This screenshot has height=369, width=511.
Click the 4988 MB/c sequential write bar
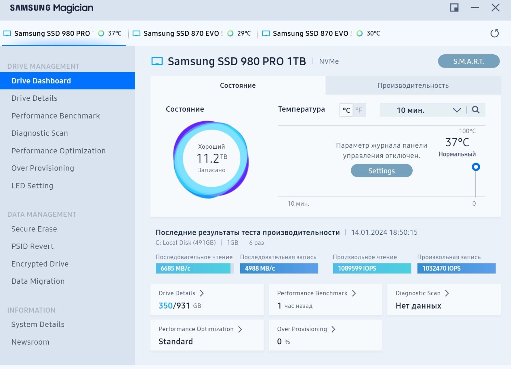tap(279, 268)
